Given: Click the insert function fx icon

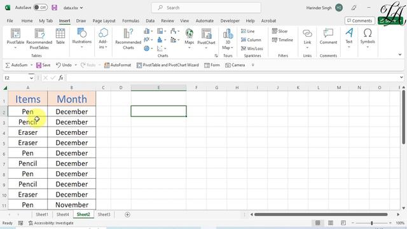Looking at the screenshot, I should pyautogui.click(x=61, y=78).
